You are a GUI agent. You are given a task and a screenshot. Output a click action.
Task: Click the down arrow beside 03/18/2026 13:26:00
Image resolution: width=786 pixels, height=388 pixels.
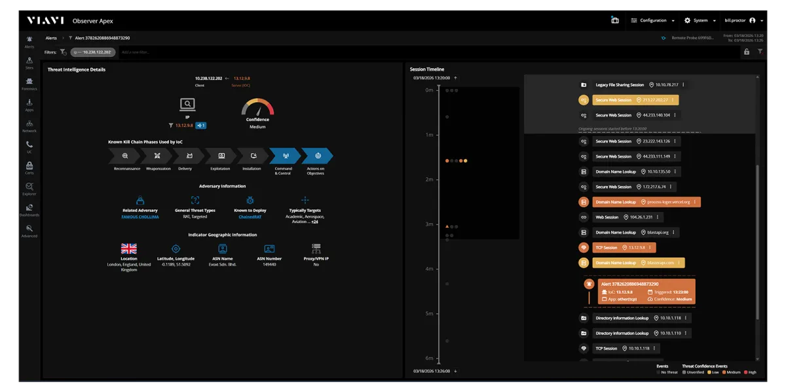(456, 371)
